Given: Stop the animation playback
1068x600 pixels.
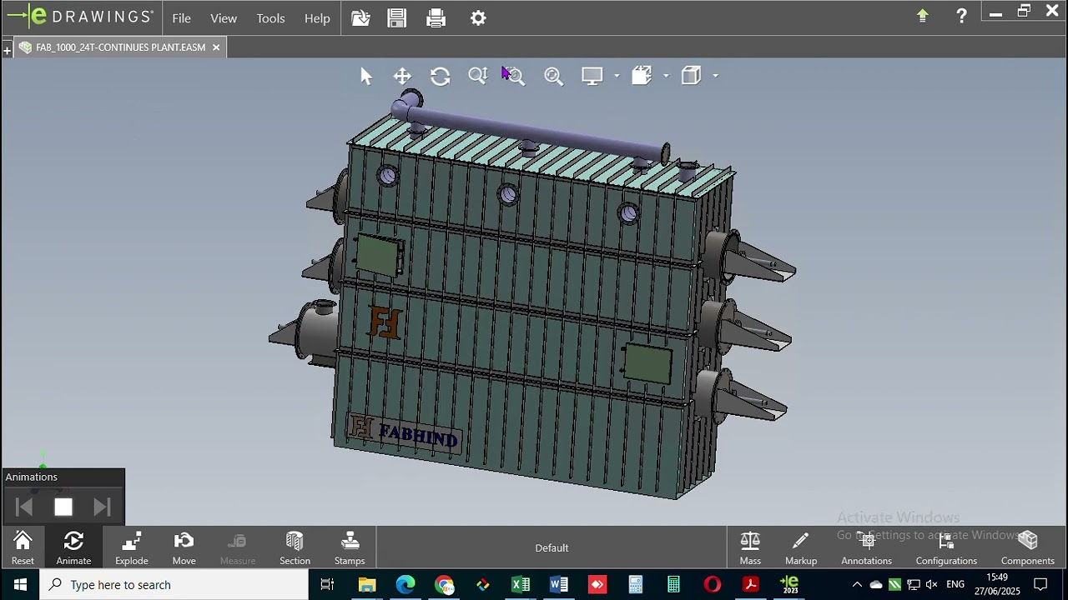Looking at the screenshot, I should pyautogui.click(x=63, y=507).
